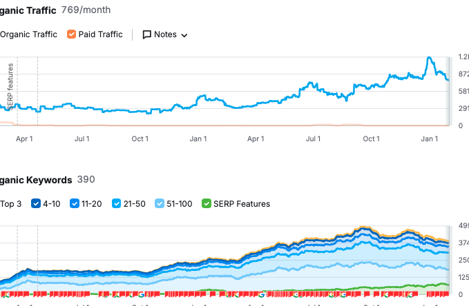Image resolution: width=469 pixels, height=306 pixels.
Task: Toggle the 4-10 keyword positions checkbox
Action: (x=36, y=203)
